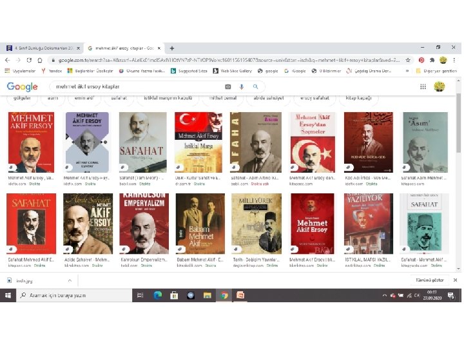Click the Windows taskbar search box
The image size is (464, 348).
pyautogui.click(x=74, y=295)
